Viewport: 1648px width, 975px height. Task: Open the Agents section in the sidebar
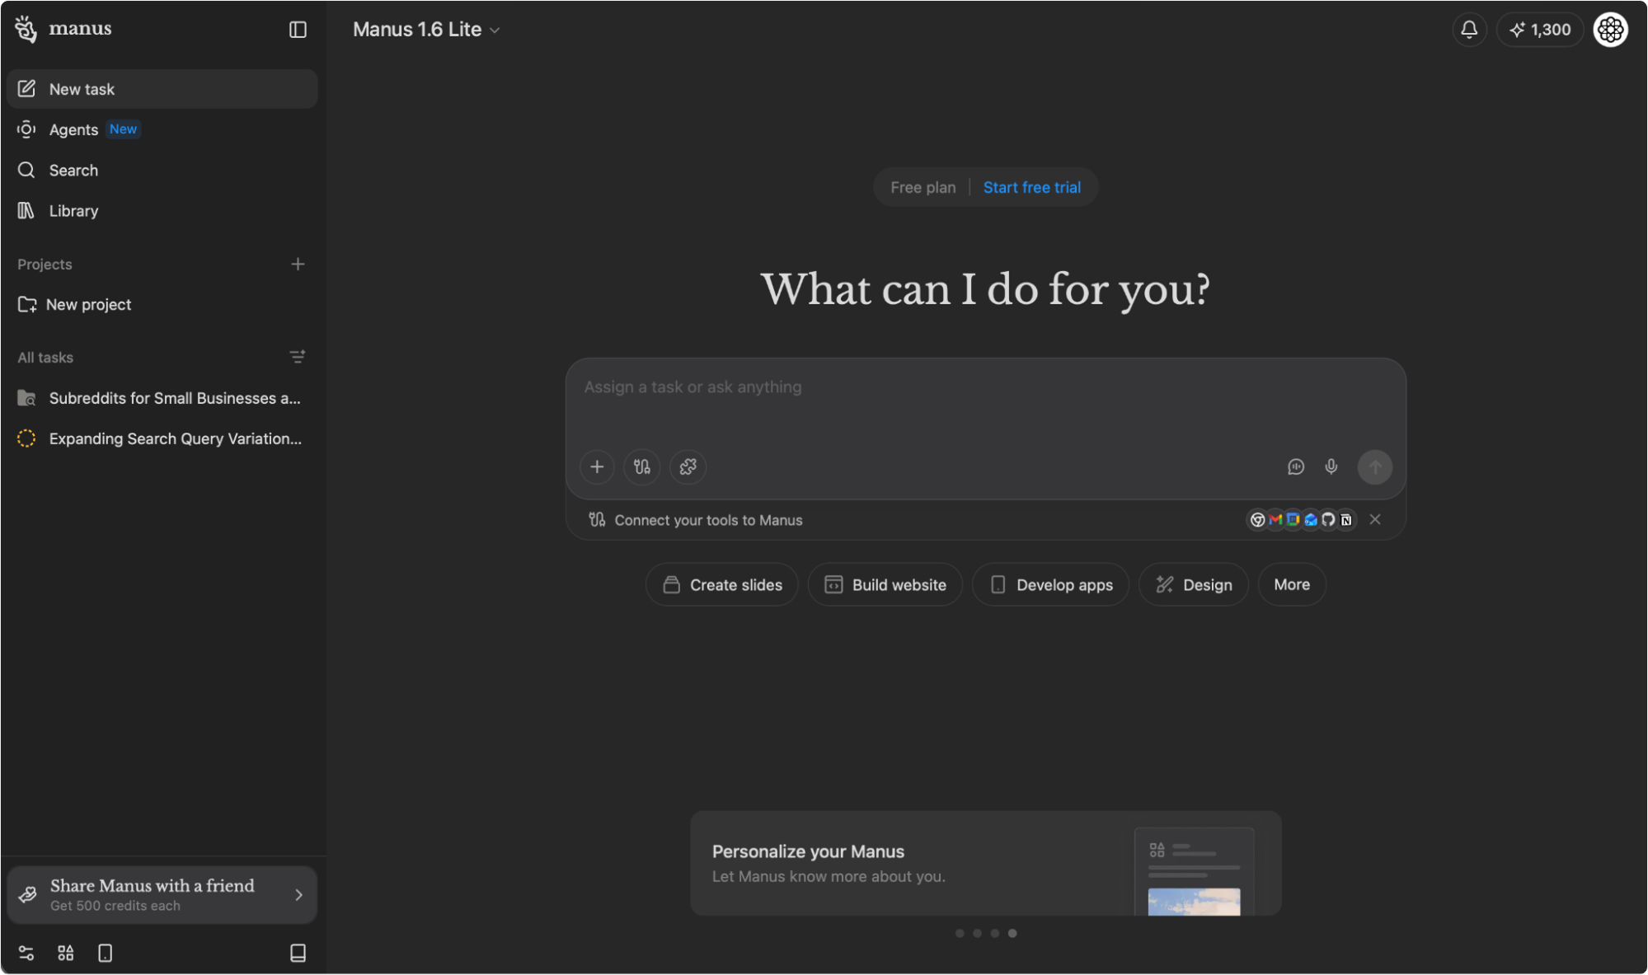coord(74,129)
